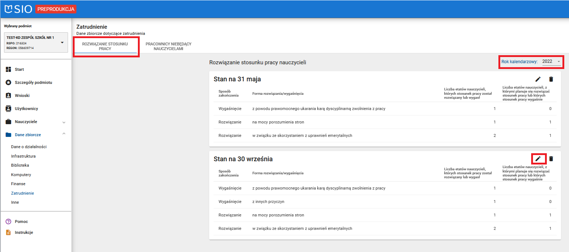
Task: Go to Użytkownicy page
Action: [x=26, y=109]
